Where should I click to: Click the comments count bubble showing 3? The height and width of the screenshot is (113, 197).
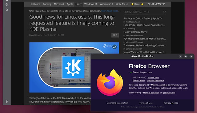(115, 35)
